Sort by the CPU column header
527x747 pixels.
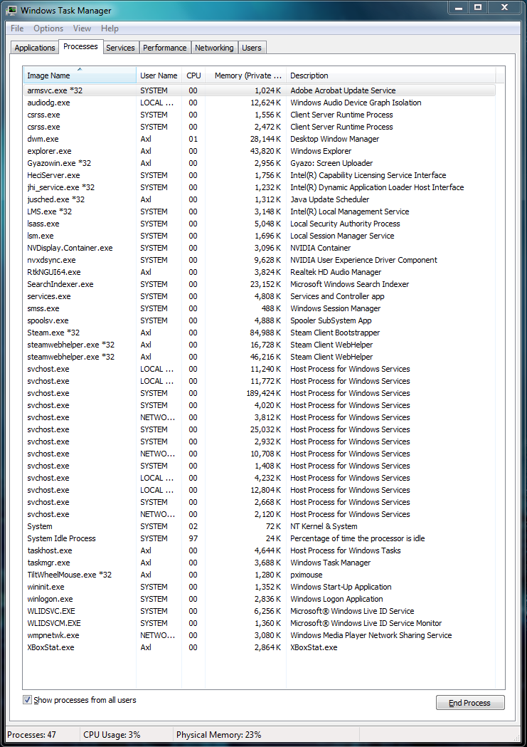pos(193,75)
